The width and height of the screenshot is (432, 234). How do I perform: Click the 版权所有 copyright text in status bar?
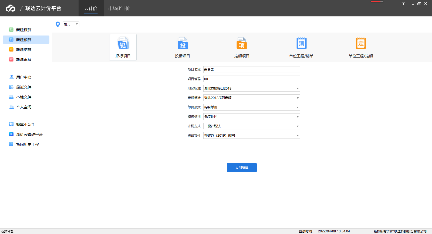(400, 231)
